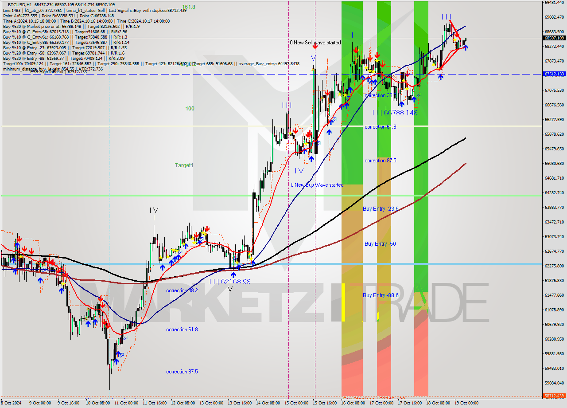Click the '16 Oct 08:00' time axis label
This screenshot has height=408, width=567.
(x=352, y=403)
